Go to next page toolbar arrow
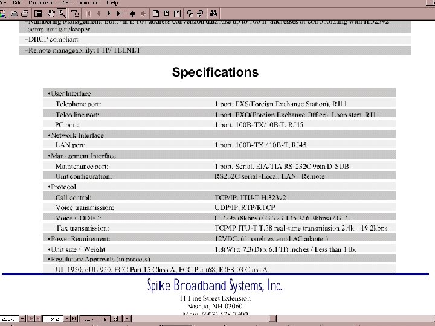This screenshot has width=435, height=326. [x=109, y=13]
